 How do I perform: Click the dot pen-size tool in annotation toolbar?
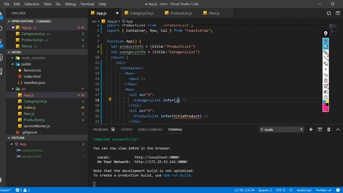click(x=325, y=69)
